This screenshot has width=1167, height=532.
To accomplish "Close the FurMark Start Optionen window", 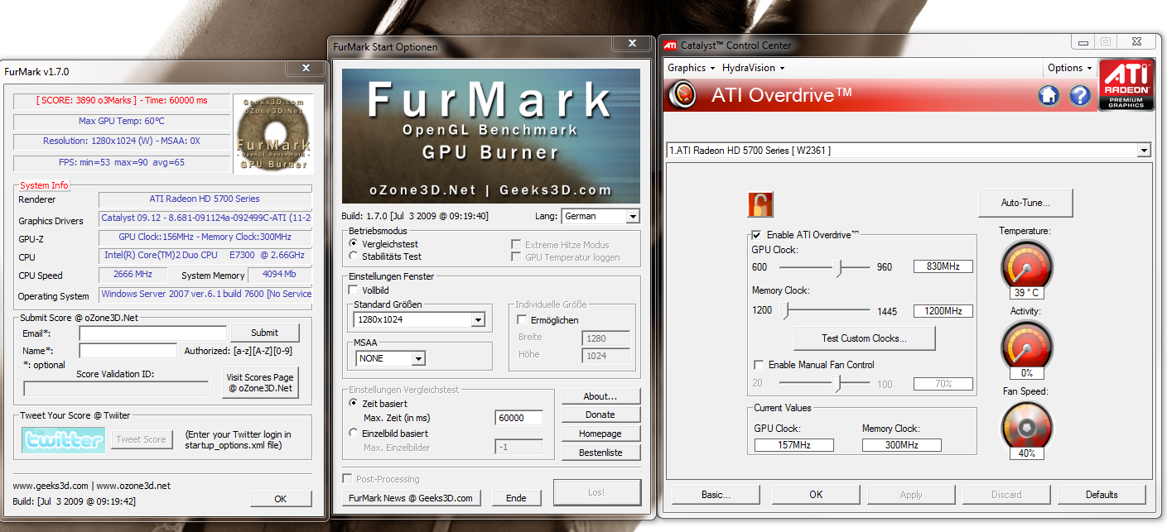I will click(x=633, y=44).
